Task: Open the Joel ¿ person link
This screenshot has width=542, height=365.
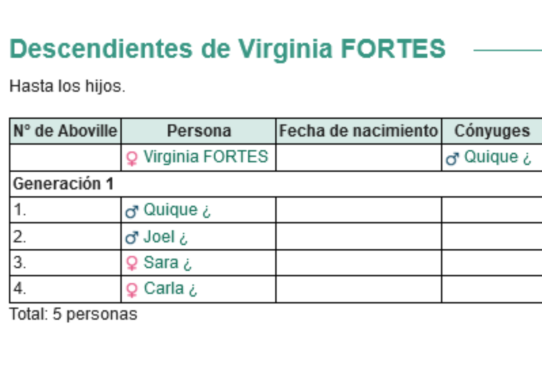Action: (x=165, y=236)
